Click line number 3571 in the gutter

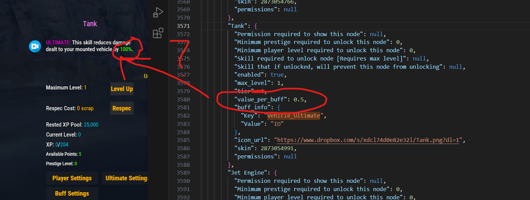183,26
